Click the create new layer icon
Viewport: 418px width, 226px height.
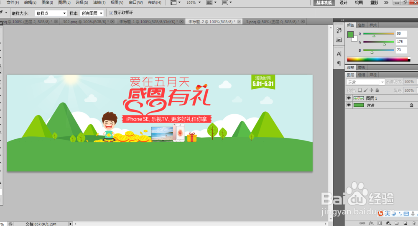[x=405, y=223]
